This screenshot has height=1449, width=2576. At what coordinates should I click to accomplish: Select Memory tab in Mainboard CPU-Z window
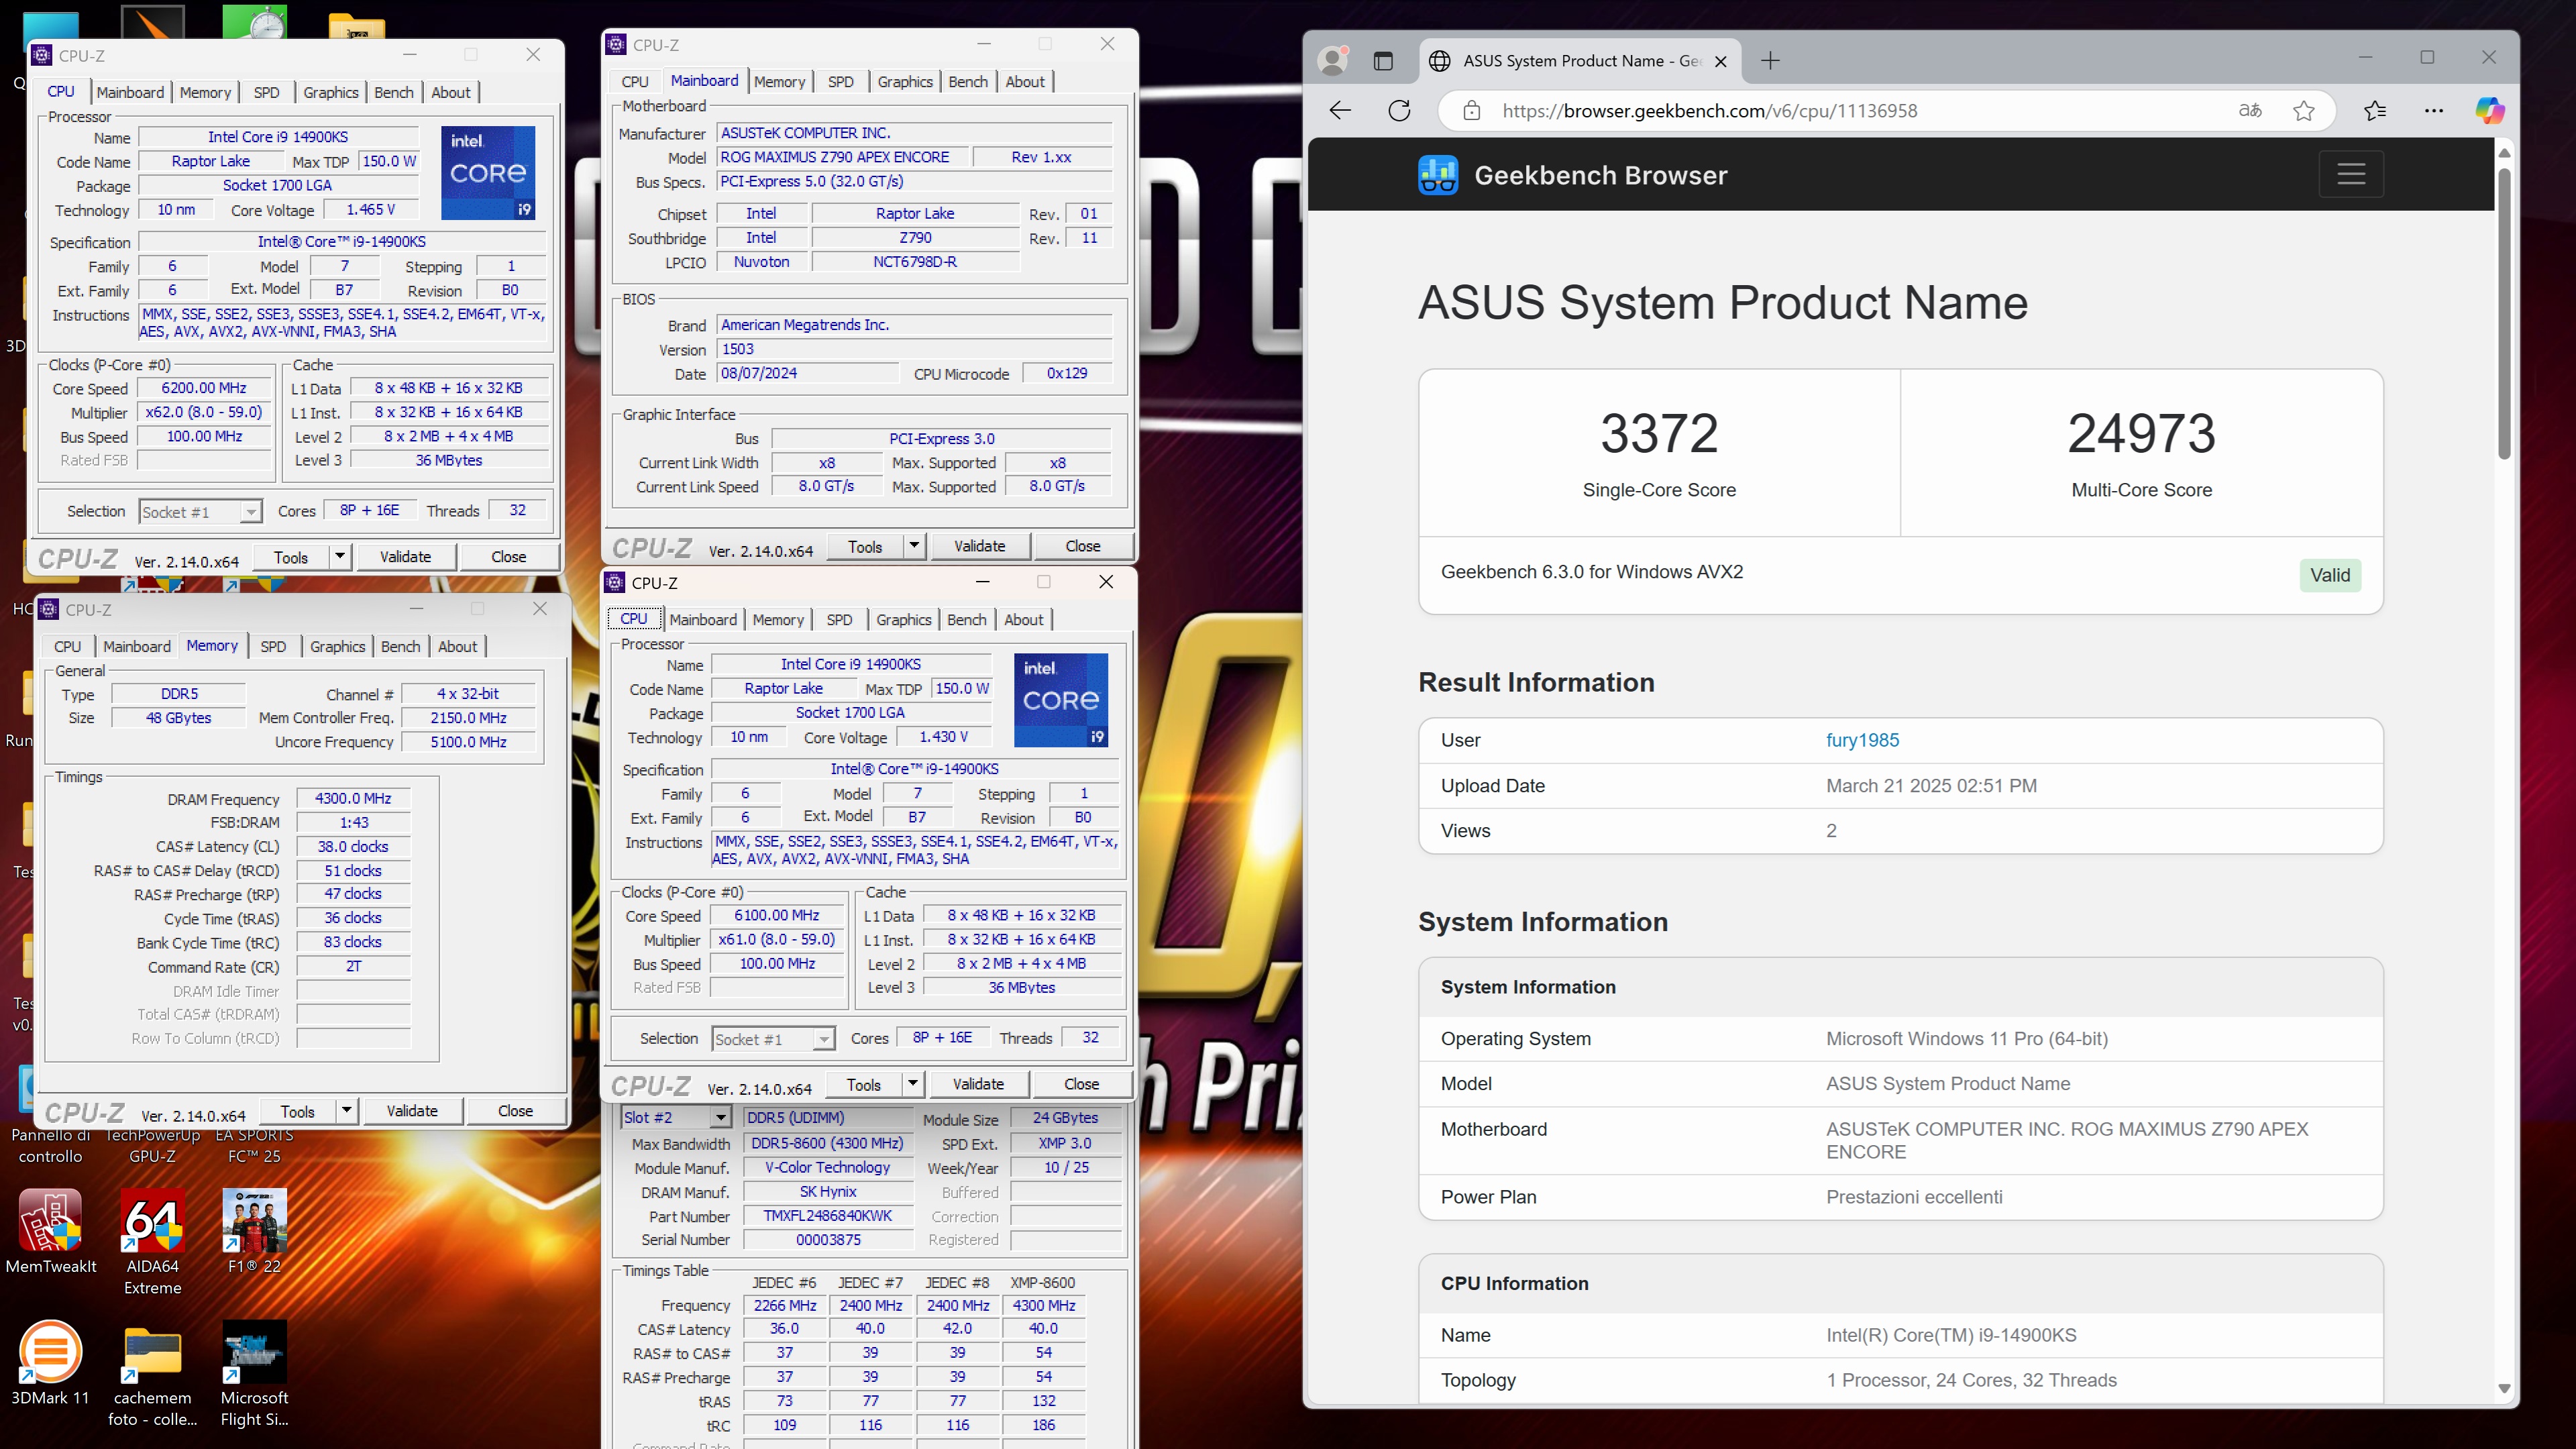point(779,82)
